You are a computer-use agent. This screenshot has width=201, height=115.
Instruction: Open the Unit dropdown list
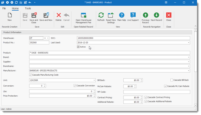tap(94, 80)
